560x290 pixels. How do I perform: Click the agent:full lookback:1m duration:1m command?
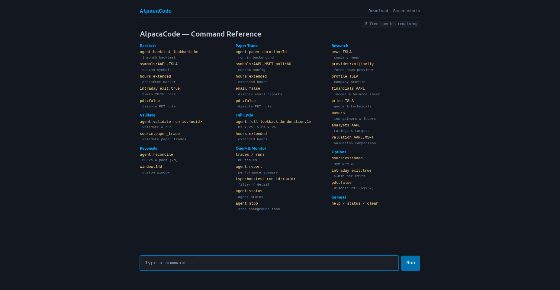pyautogui.click(x=273, y=121)
